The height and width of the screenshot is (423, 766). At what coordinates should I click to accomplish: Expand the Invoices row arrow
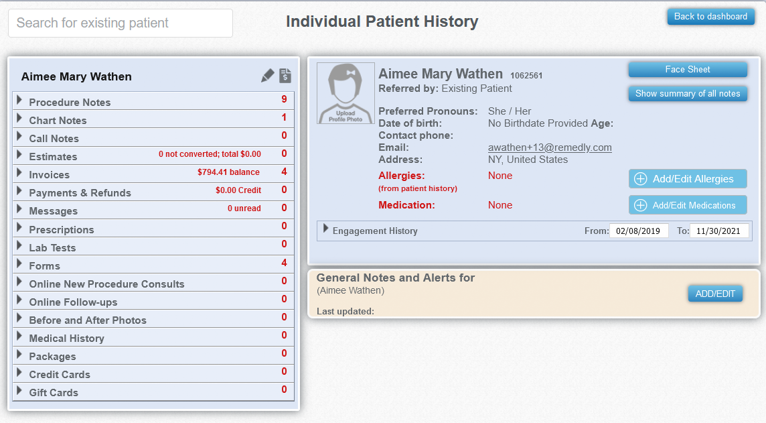tap(19, 172)
